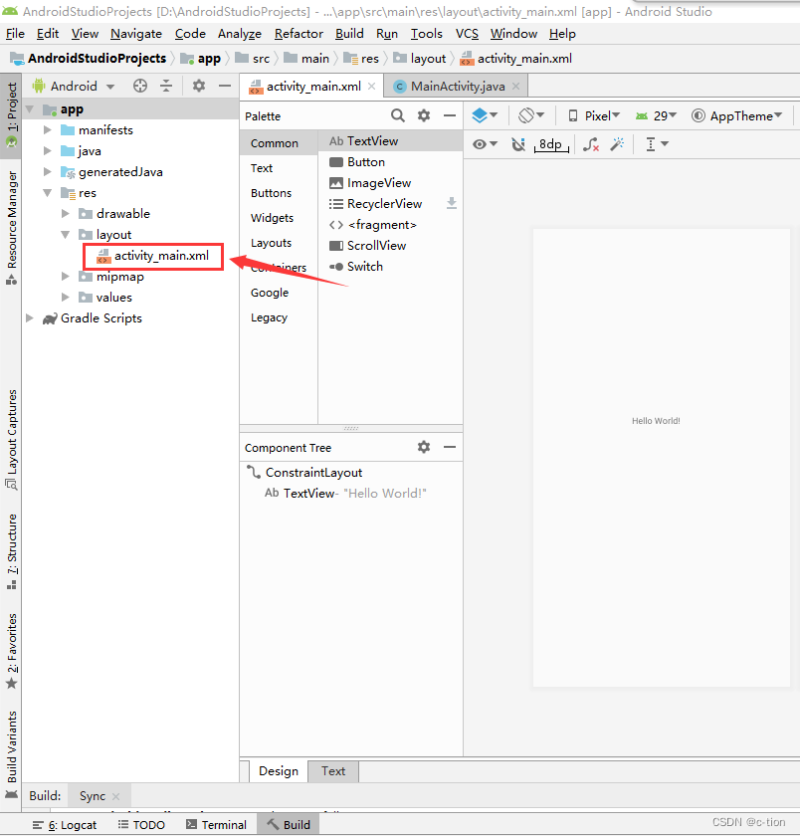800x836 pixels.
Task: Toggle autoconnect magnet icon
Action: [518, 144]
